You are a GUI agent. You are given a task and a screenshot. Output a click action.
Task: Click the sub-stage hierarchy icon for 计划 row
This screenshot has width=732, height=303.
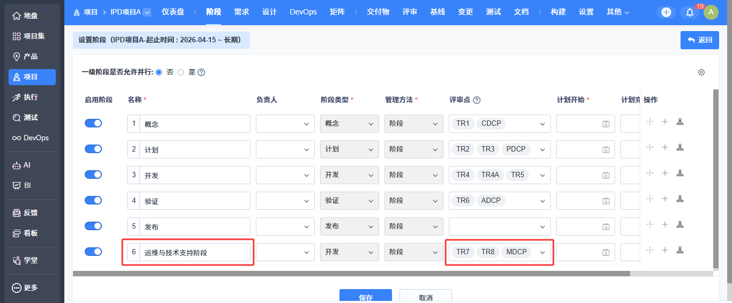(x=680, y=147)
